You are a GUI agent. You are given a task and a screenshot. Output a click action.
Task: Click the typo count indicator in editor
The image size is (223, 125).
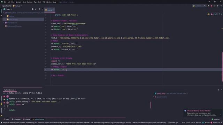point(216,14)
